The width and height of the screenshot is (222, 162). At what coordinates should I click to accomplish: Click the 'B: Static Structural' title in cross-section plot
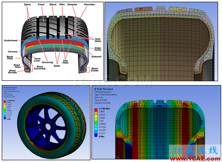tap(104, 89)
